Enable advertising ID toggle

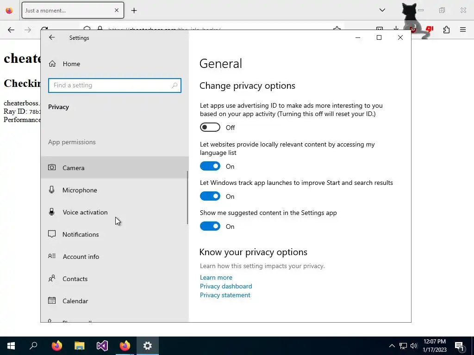210,128
